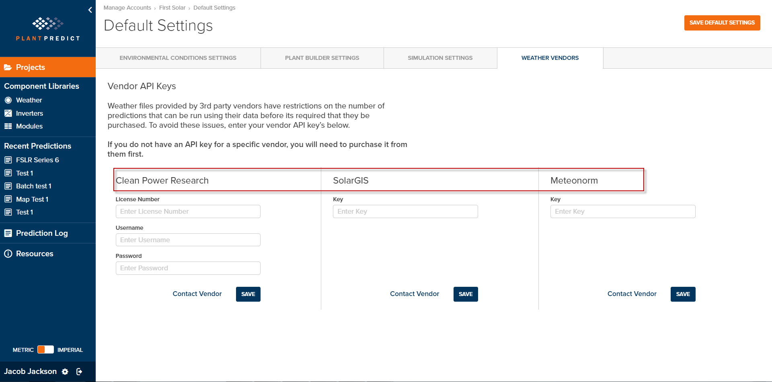Click the Batch test 1 prediction icon
This screenshot has height=382, width=772.
tap(8, 186)
